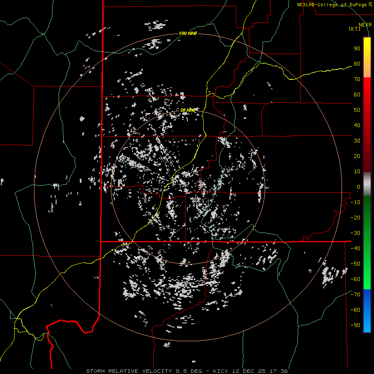Click the -10 scale value
Image resolution: width=374 pixels, height=374 pixels.
(355, 202)
